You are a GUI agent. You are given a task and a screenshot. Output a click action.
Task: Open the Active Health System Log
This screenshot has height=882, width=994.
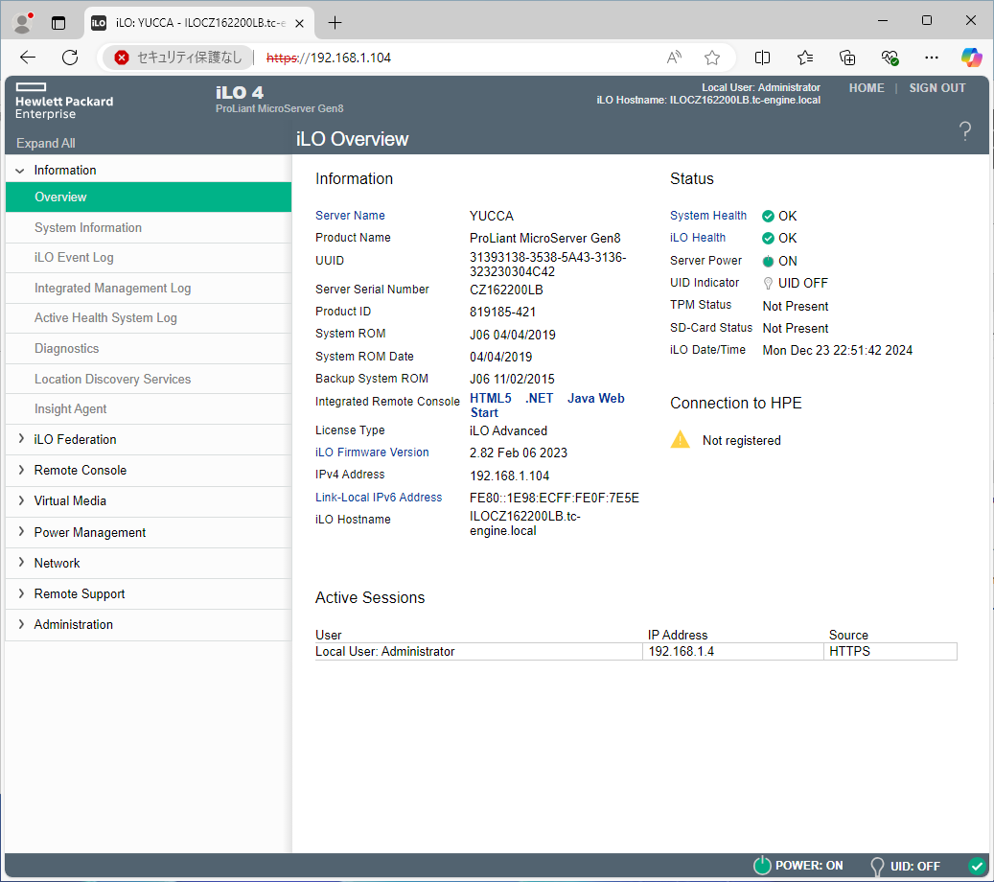coord(149,317)
